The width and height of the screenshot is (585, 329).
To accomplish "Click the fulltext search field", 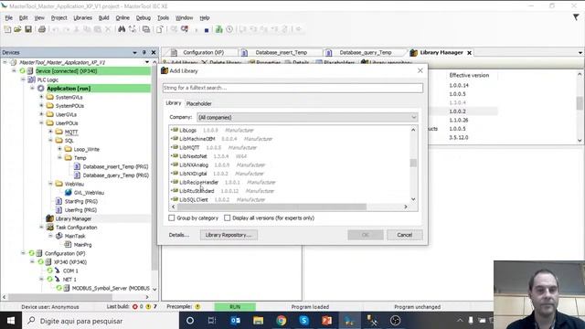I will point(292,88).
